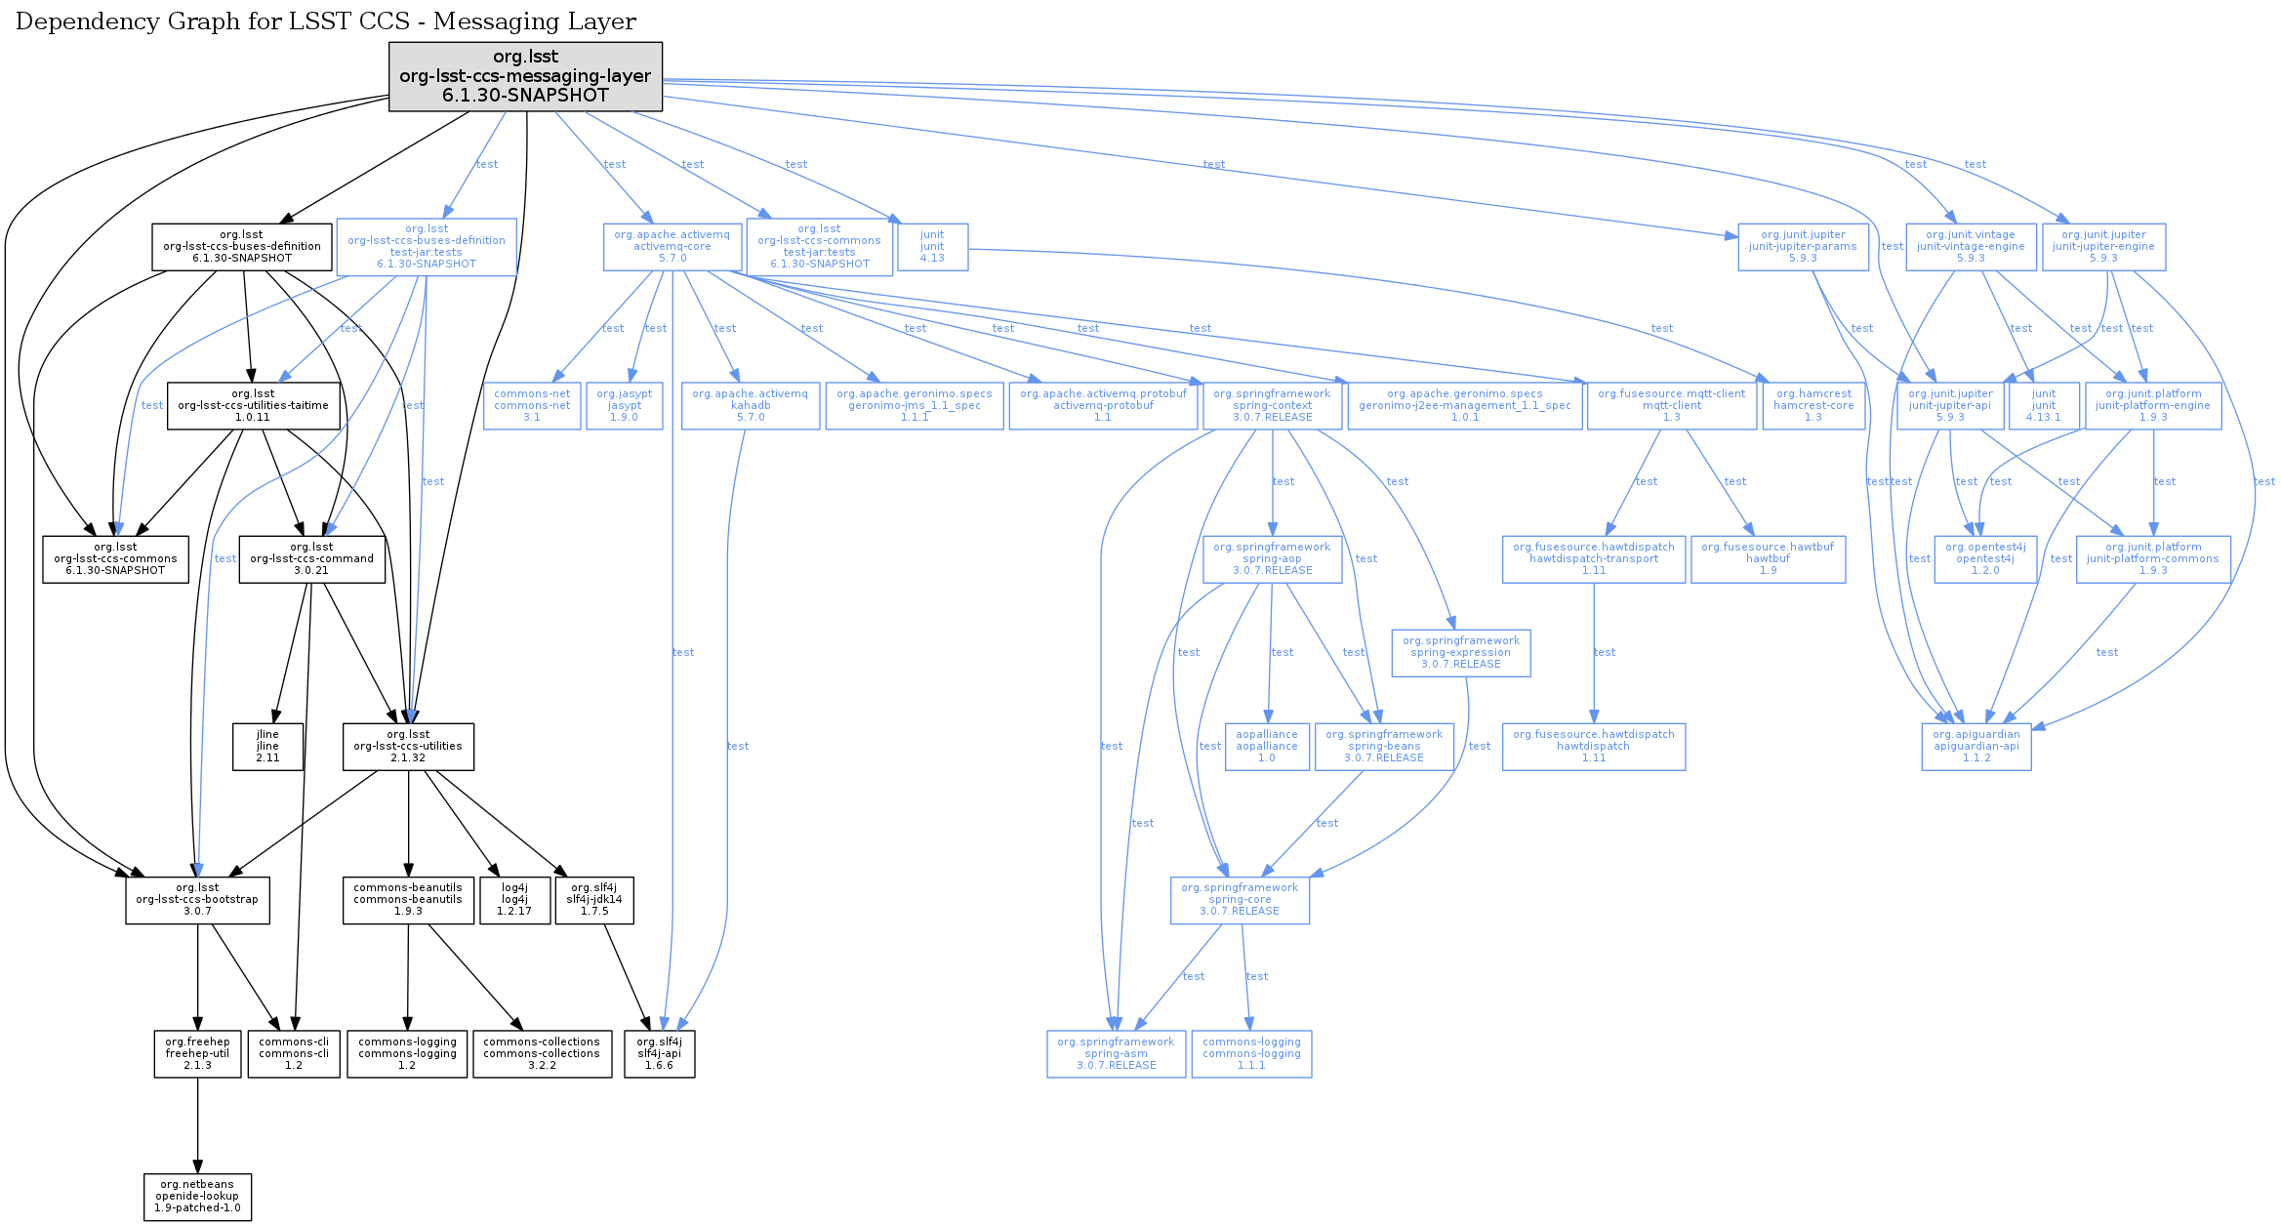Select the commons-beanutils 1.9.3 node
This screenshot has height=1226, width=2281.
(408, 900)
